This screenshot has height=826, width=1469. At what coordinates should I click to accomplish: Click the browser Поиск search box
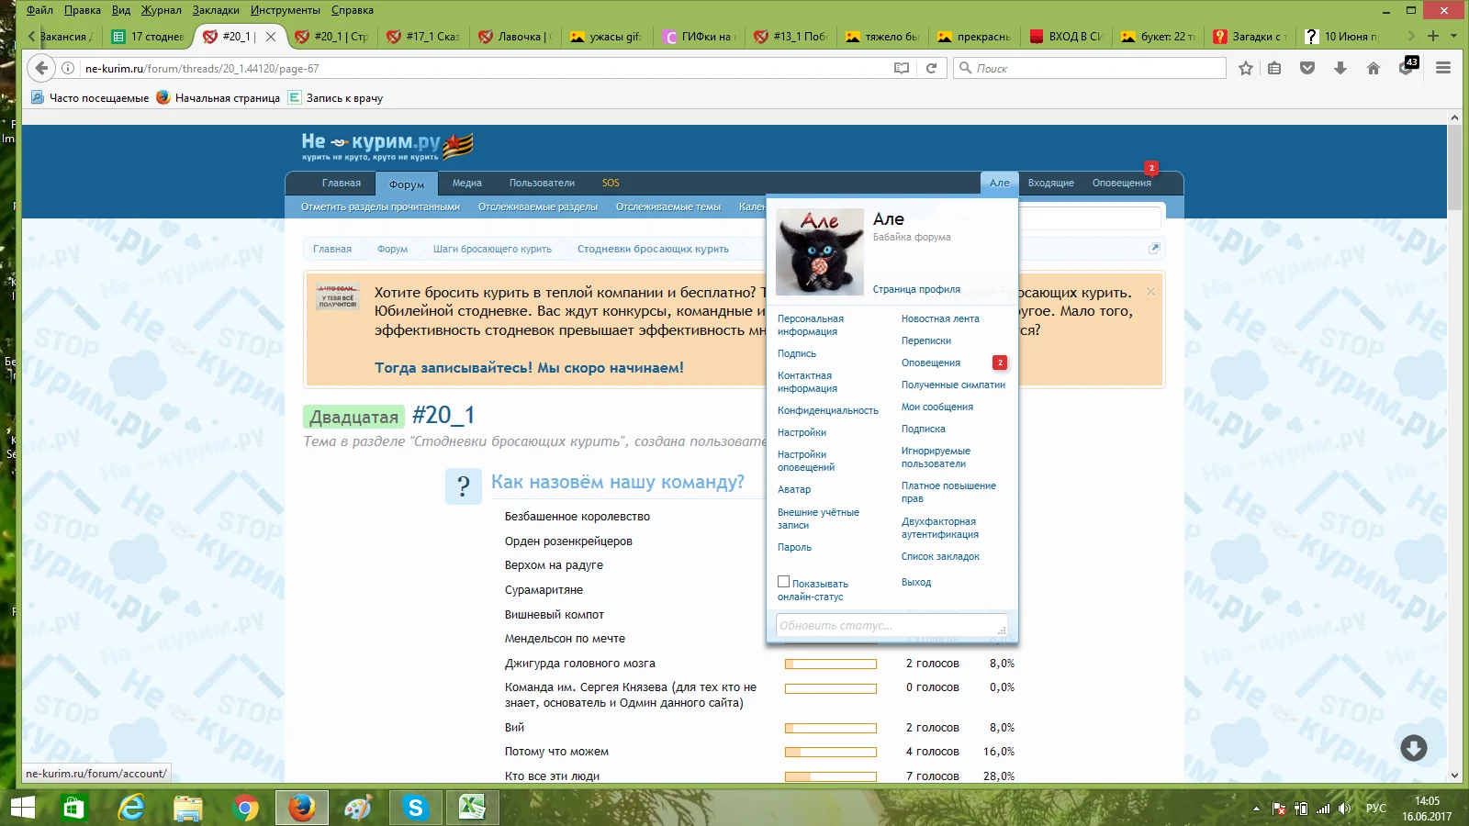[x=1090, y=68]
